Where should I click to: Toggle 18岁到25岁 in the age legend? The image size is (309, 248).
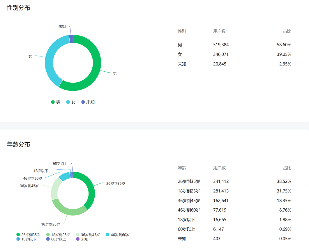tap(58, 235)
